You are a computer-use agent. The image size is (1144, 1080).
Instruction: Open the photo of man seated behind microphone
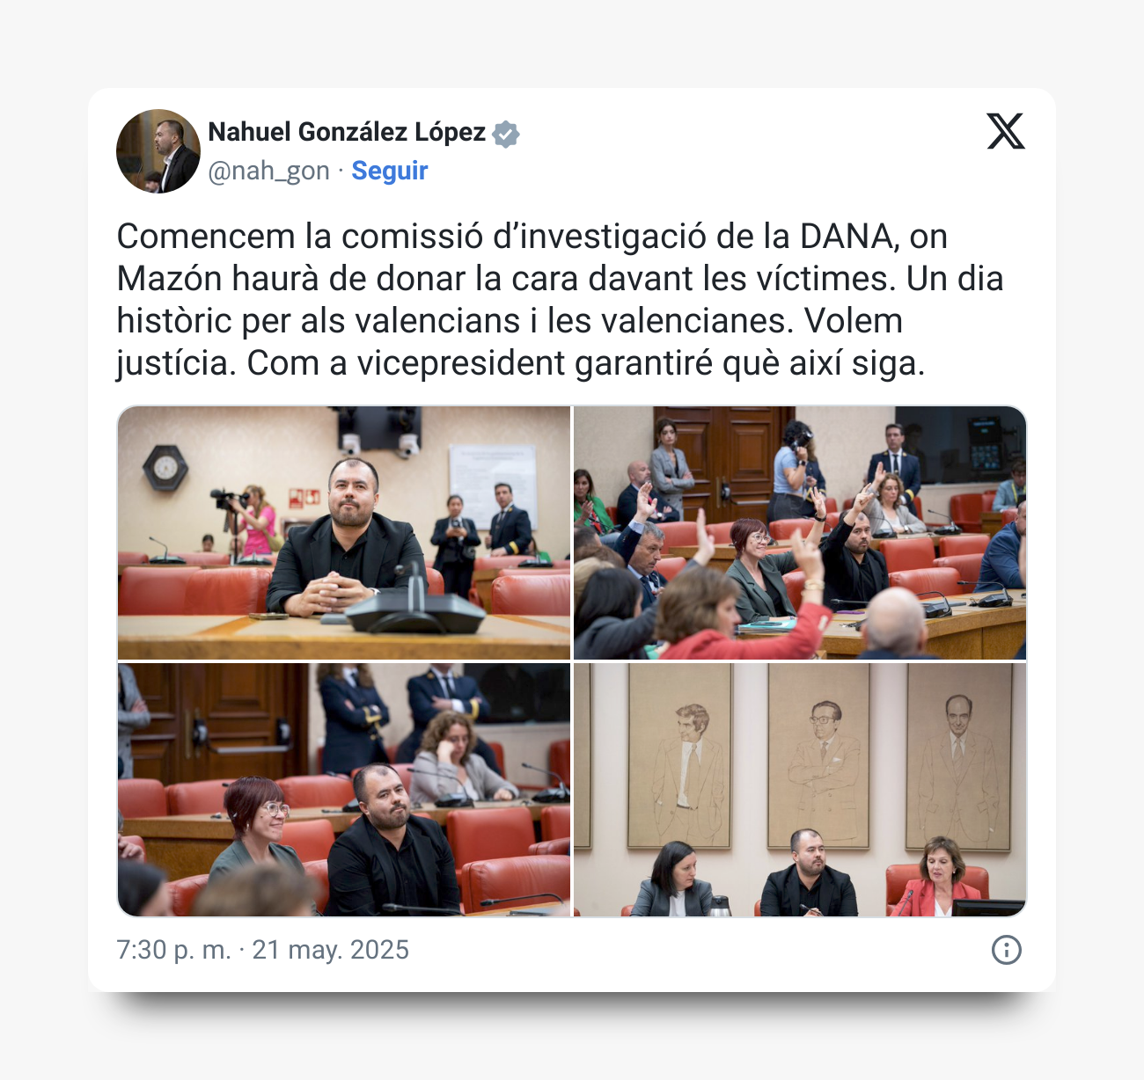coord(344,533)
